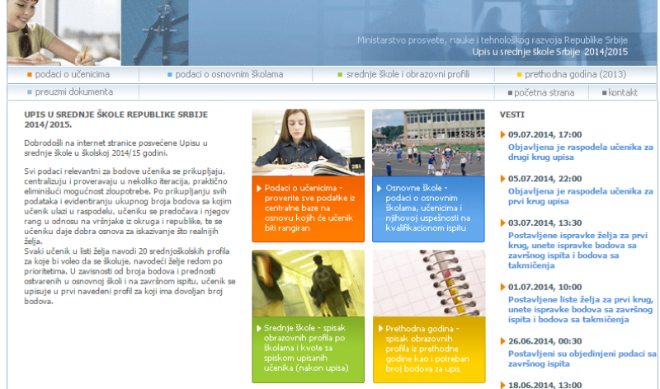Click the white arrow in the yellow card
The image size is (660, 389).
[380, 329]
